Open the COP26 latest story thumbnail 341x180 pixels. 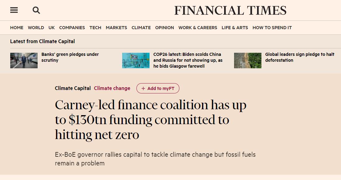(136, 60)
